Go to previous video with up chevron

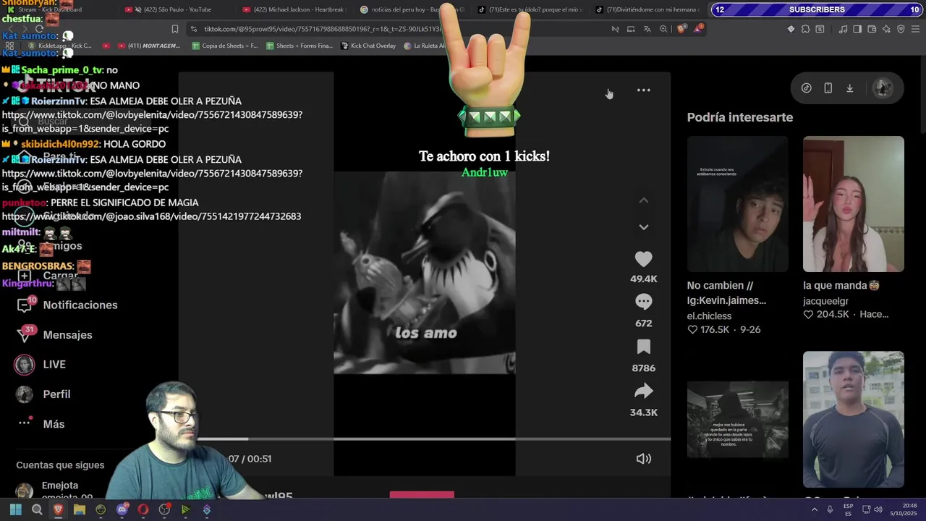tap(643, 200)
